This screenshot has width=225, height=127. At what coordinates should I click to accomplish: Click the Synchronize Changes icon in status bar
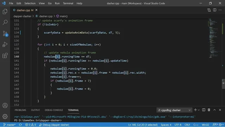(20, 125)
